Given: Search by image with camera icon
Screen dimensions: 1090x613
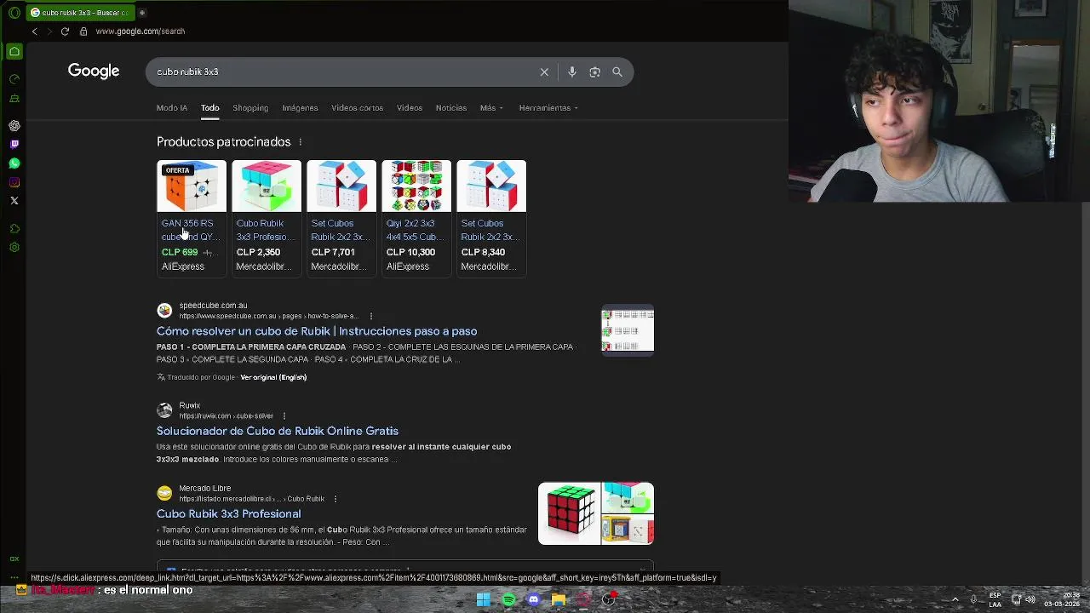Looking at the screenshot, I should (594, 72).
